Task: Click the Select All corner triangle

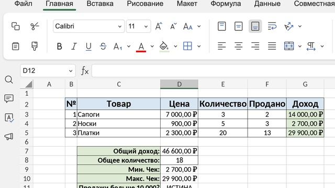Action: [x=28, y=84]
